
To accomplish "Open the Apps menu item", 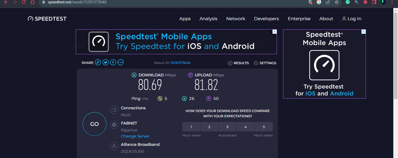I will [x=185, y=19].
